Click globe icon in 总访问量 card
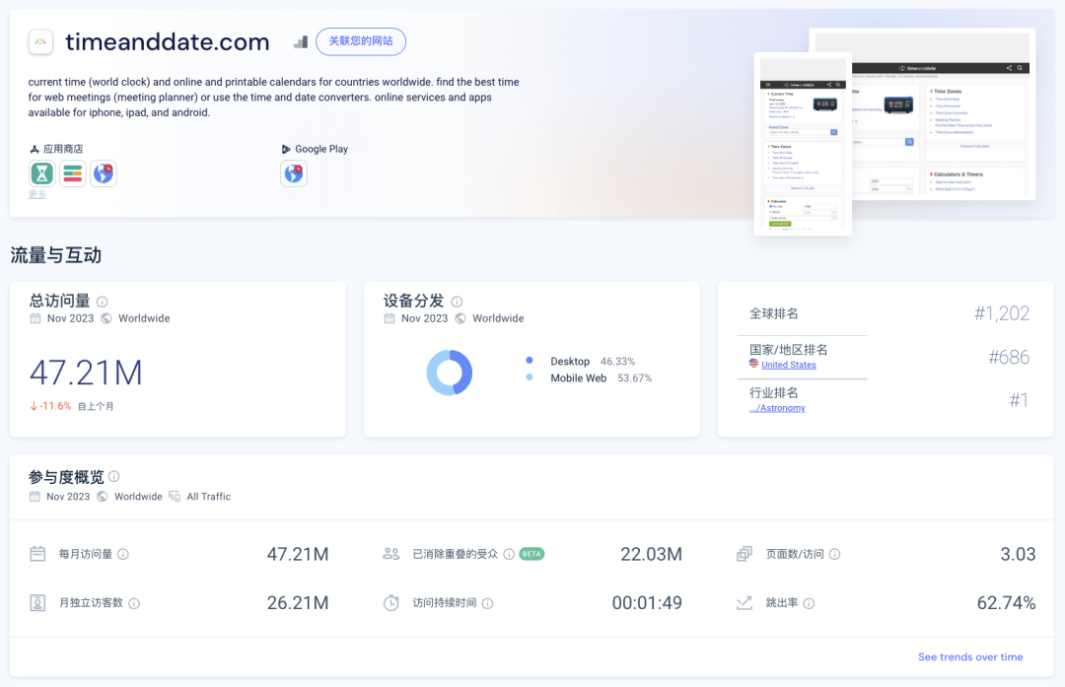1065x687 pixels. pyautogui.click(x=106, y=318)
